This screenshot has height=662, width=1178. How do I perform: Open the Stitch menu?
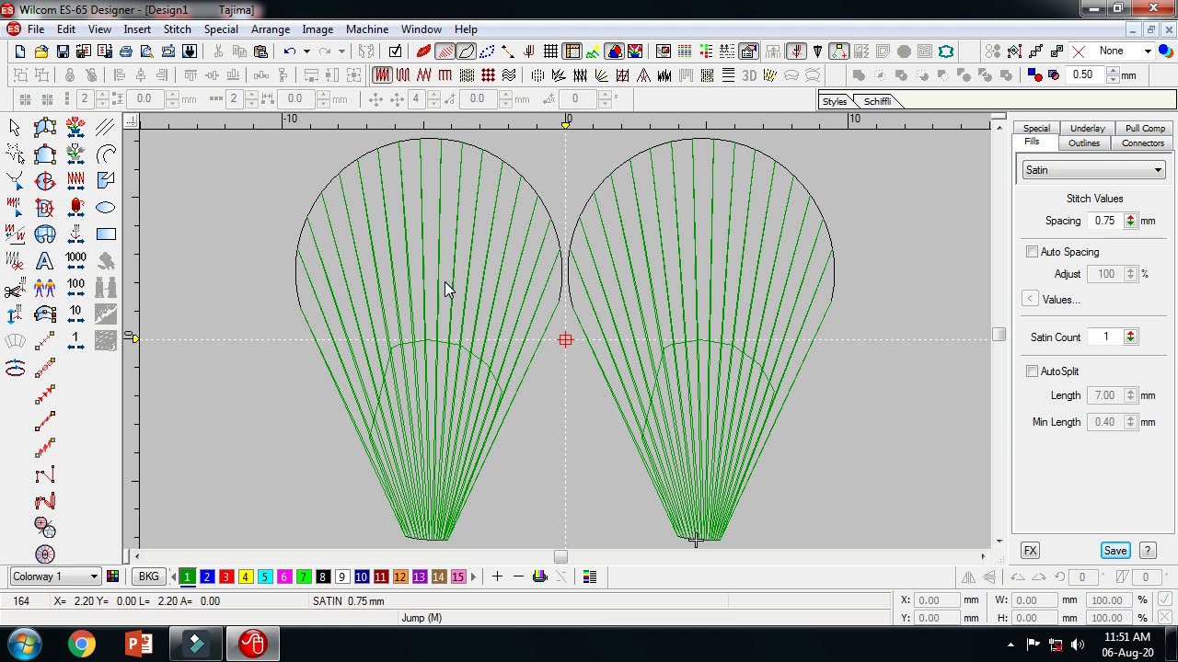tap(177, 29)
